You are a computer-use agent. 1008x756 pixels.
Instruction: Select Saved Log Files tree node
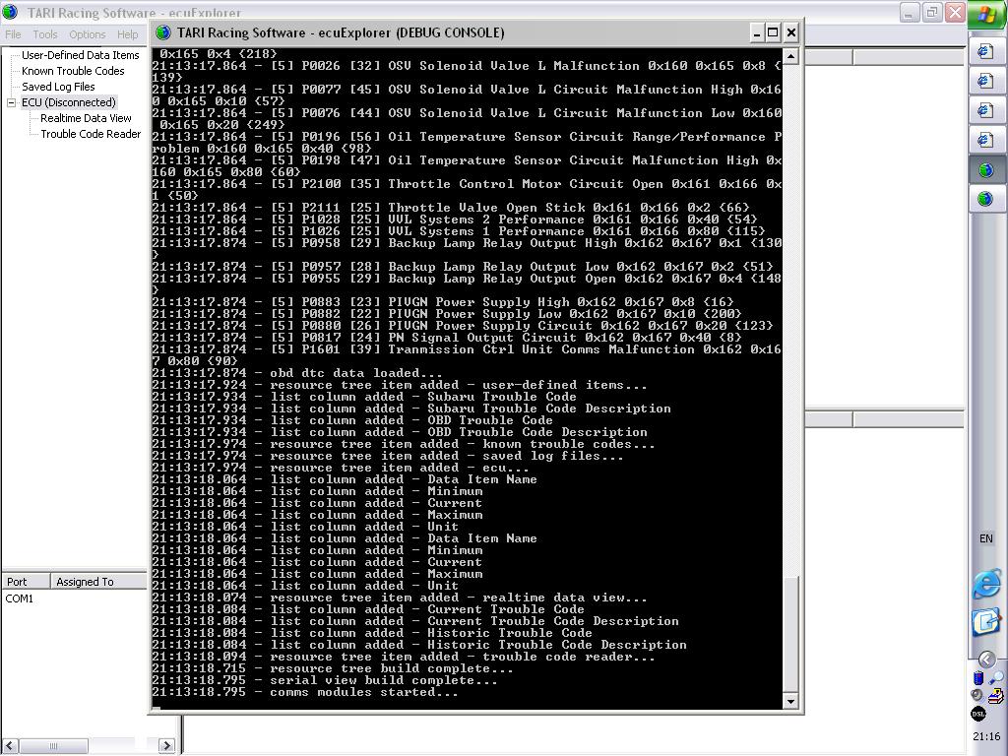pos(58,87)
